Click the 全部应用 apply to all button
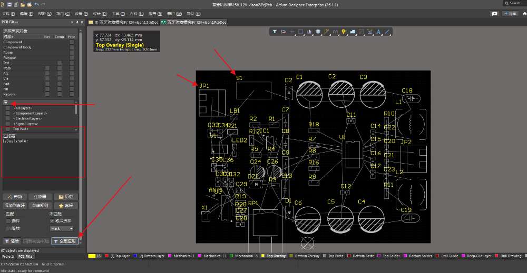This screenshot has height=273, width=527. click(x=65, y=241)
